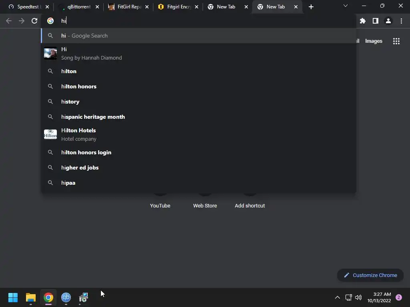Click the Customize Chrome button
This screenshot has height=307, width=410.
(x=370, y=275)
